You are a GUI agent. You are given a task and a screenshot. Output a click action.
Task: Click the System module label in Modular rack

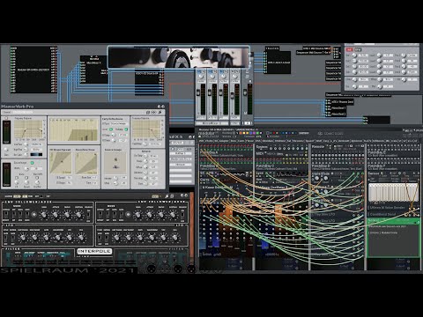262,147
